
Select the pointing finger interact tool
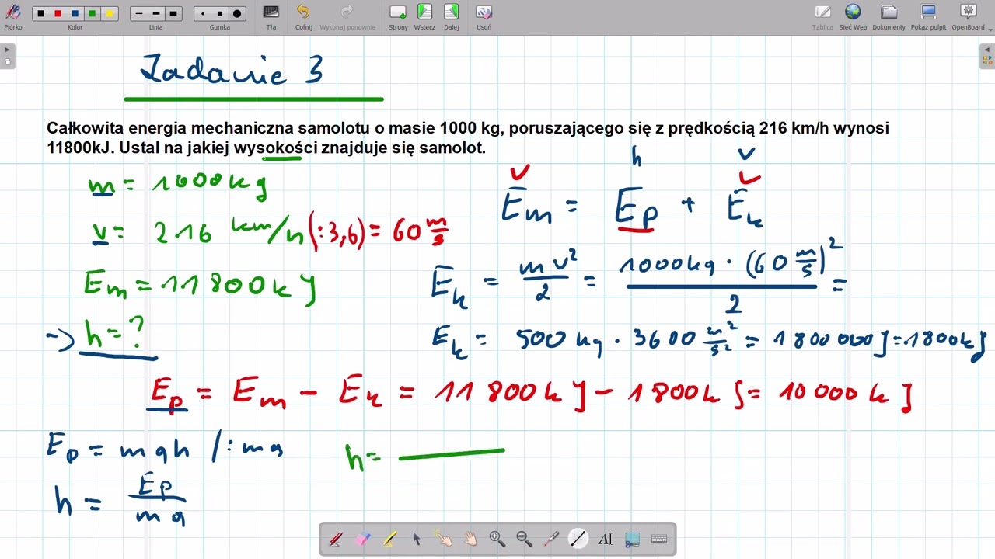pos(443,539)
